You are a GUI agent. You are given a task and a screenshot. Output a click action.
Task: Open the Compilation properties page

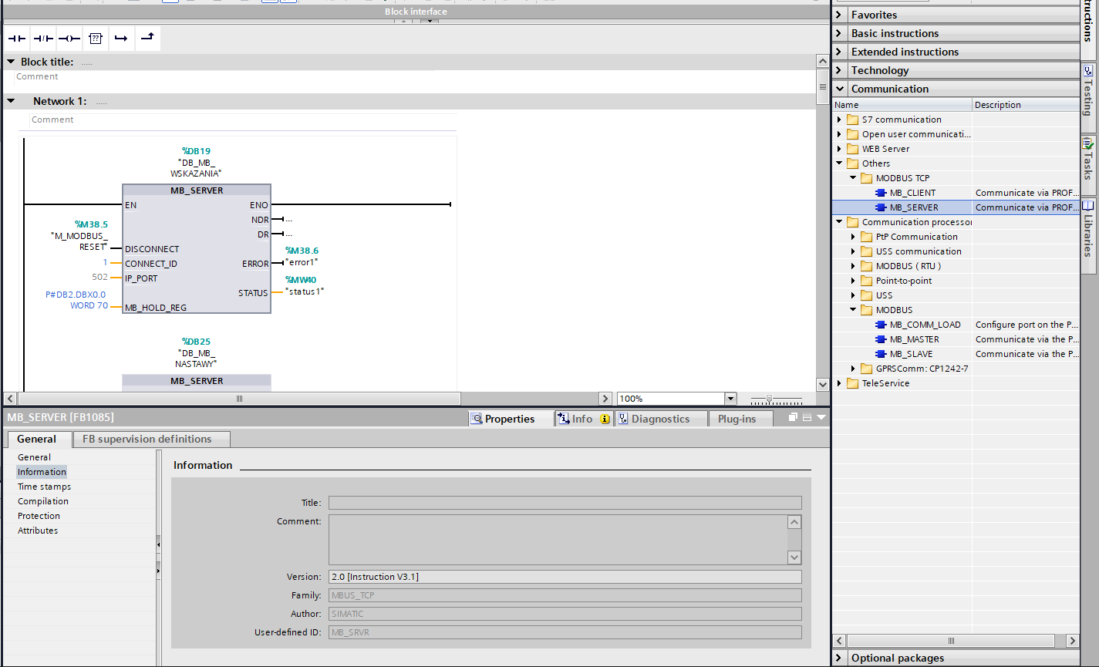(42, 500)
